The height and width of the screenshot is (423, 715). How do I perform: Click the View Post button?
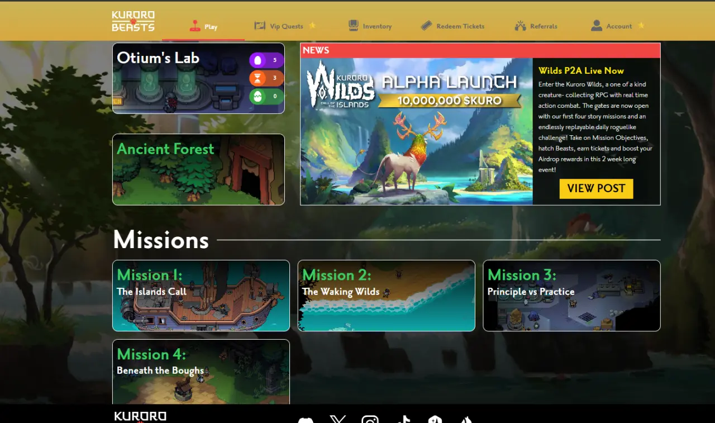click(x=596, y=188)
